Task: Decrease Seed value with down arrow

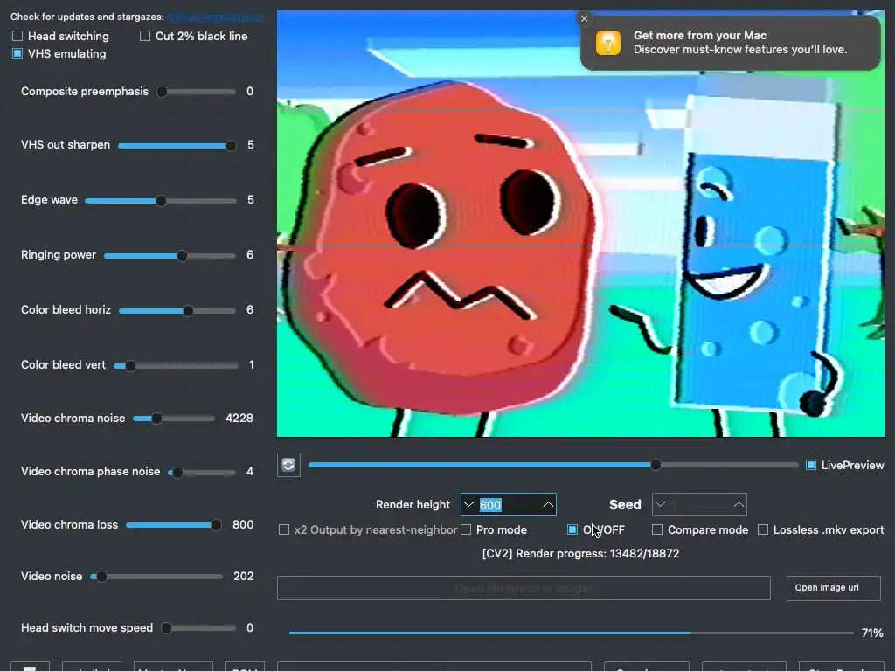Action: click(661, 504)
